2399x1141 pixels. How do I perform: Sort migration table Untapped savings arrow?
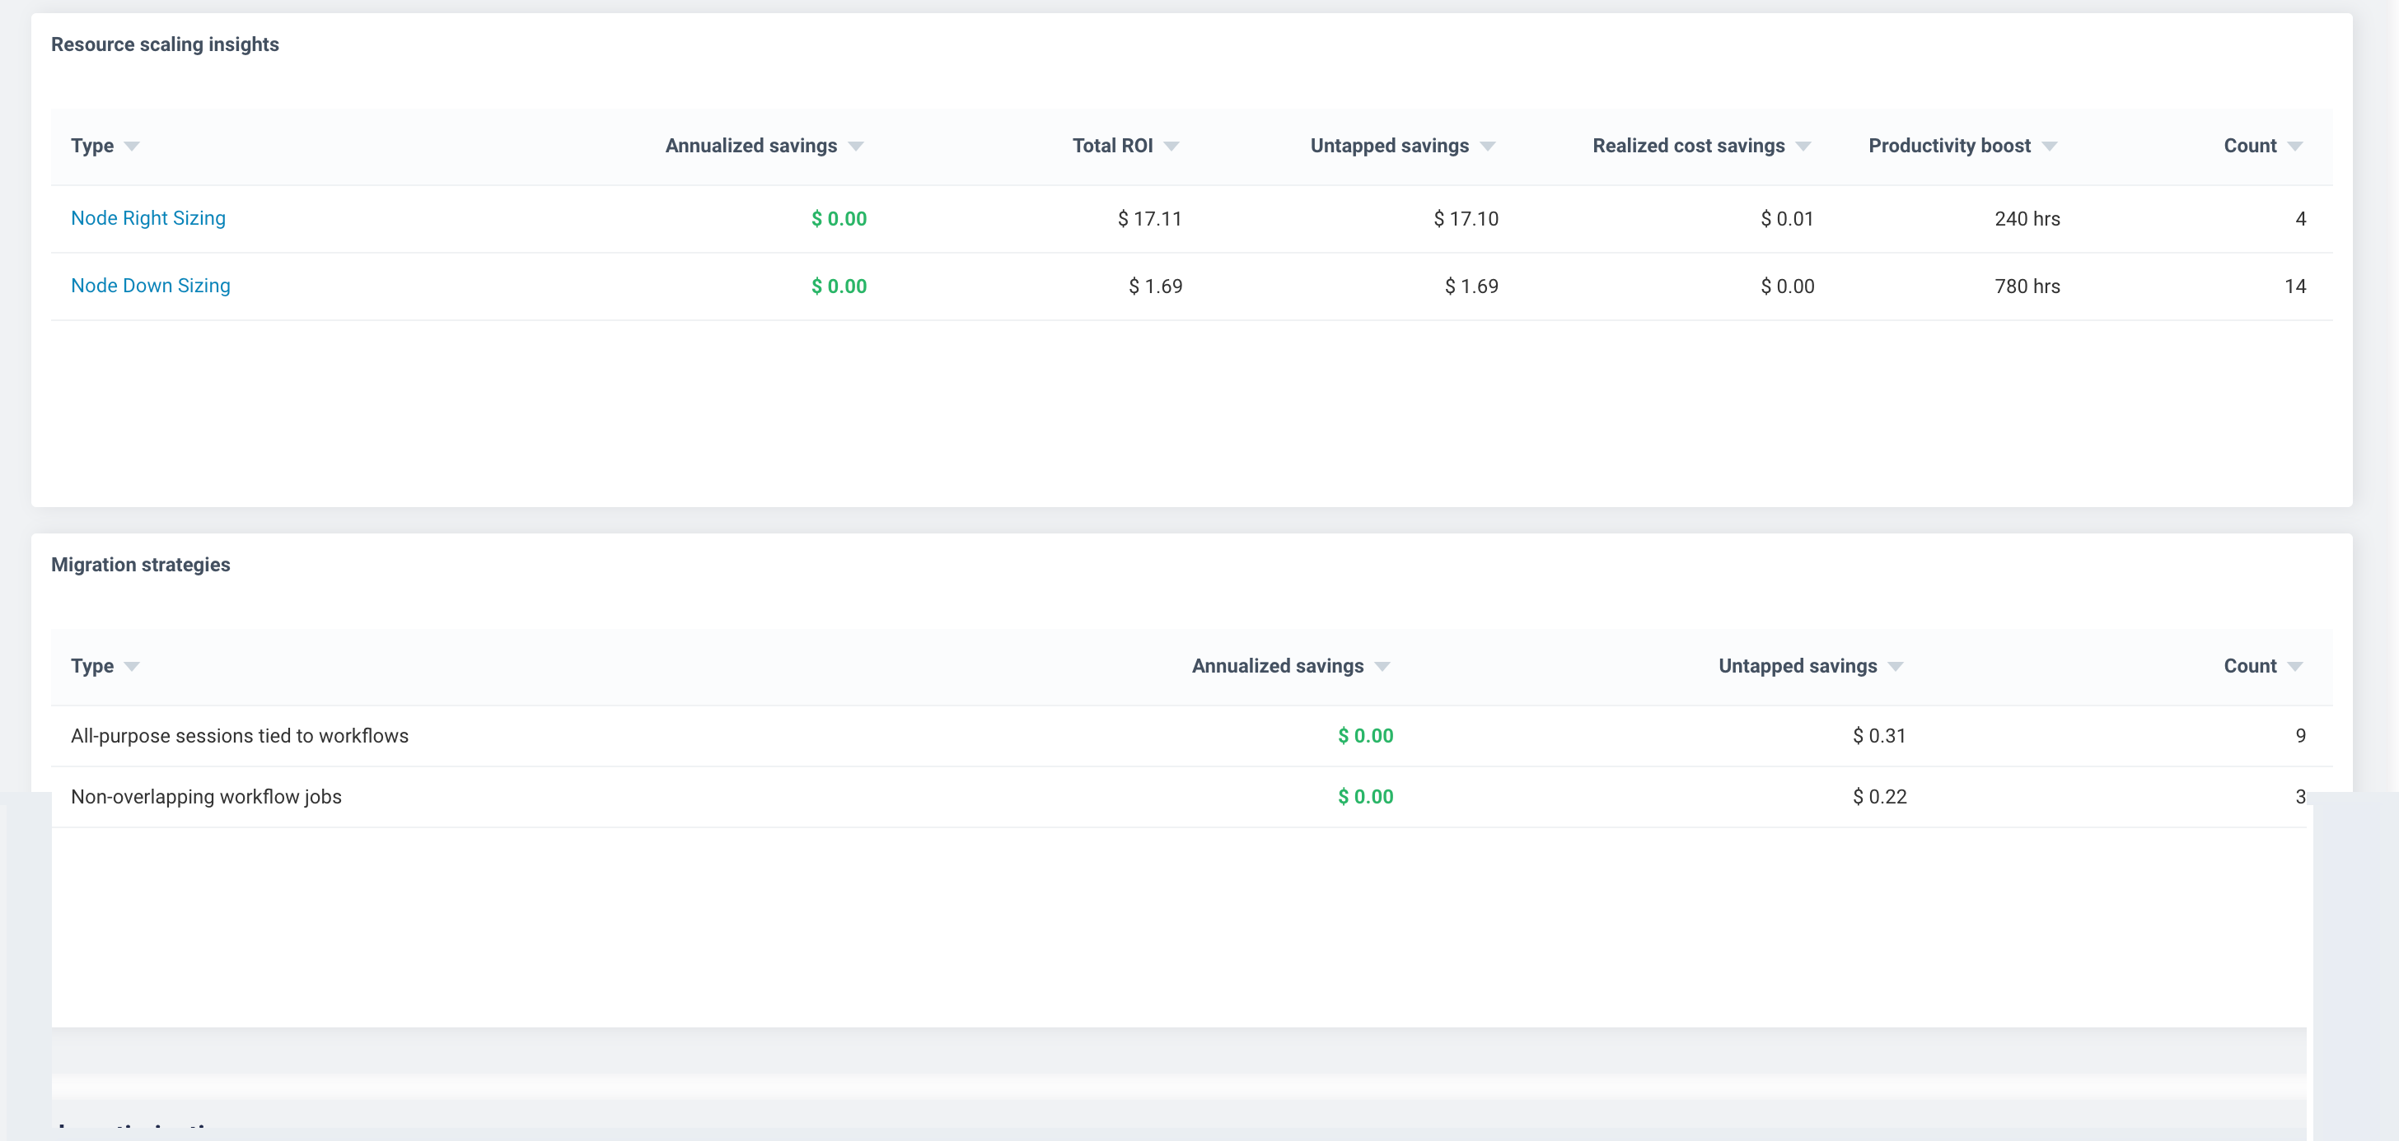[x=1895, y=666]
